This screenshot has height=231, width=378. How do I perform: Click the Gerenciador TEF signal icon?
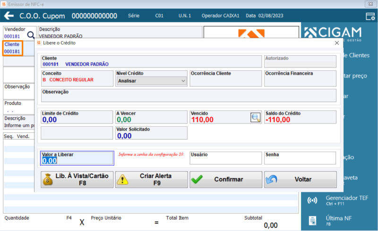tap(312, 200)
